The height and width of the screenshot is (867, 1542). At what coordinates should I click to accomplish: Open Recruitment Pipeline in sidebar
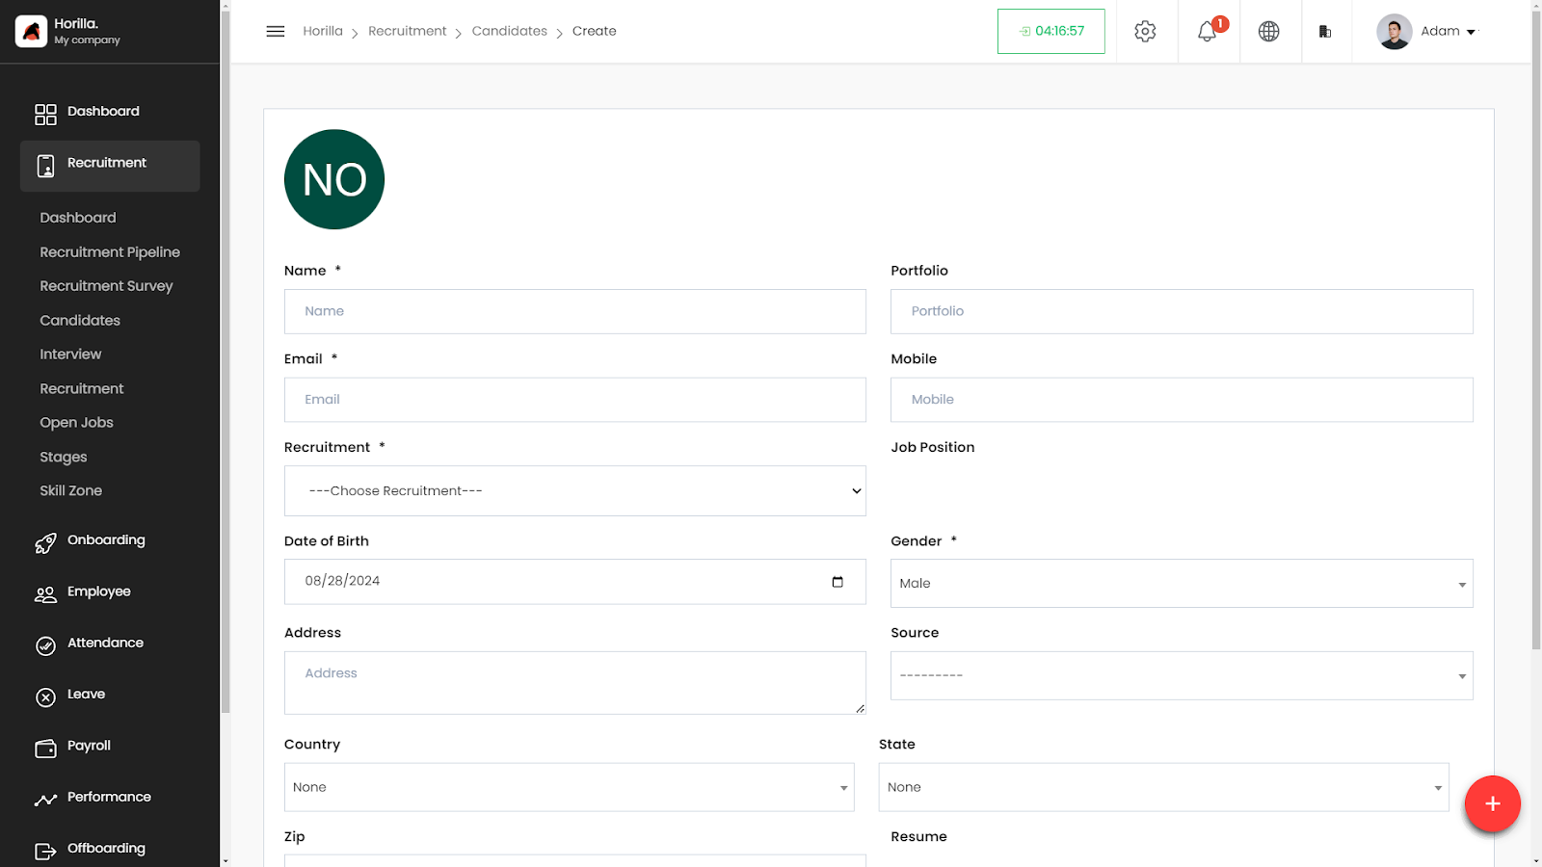tap(110, 252)
